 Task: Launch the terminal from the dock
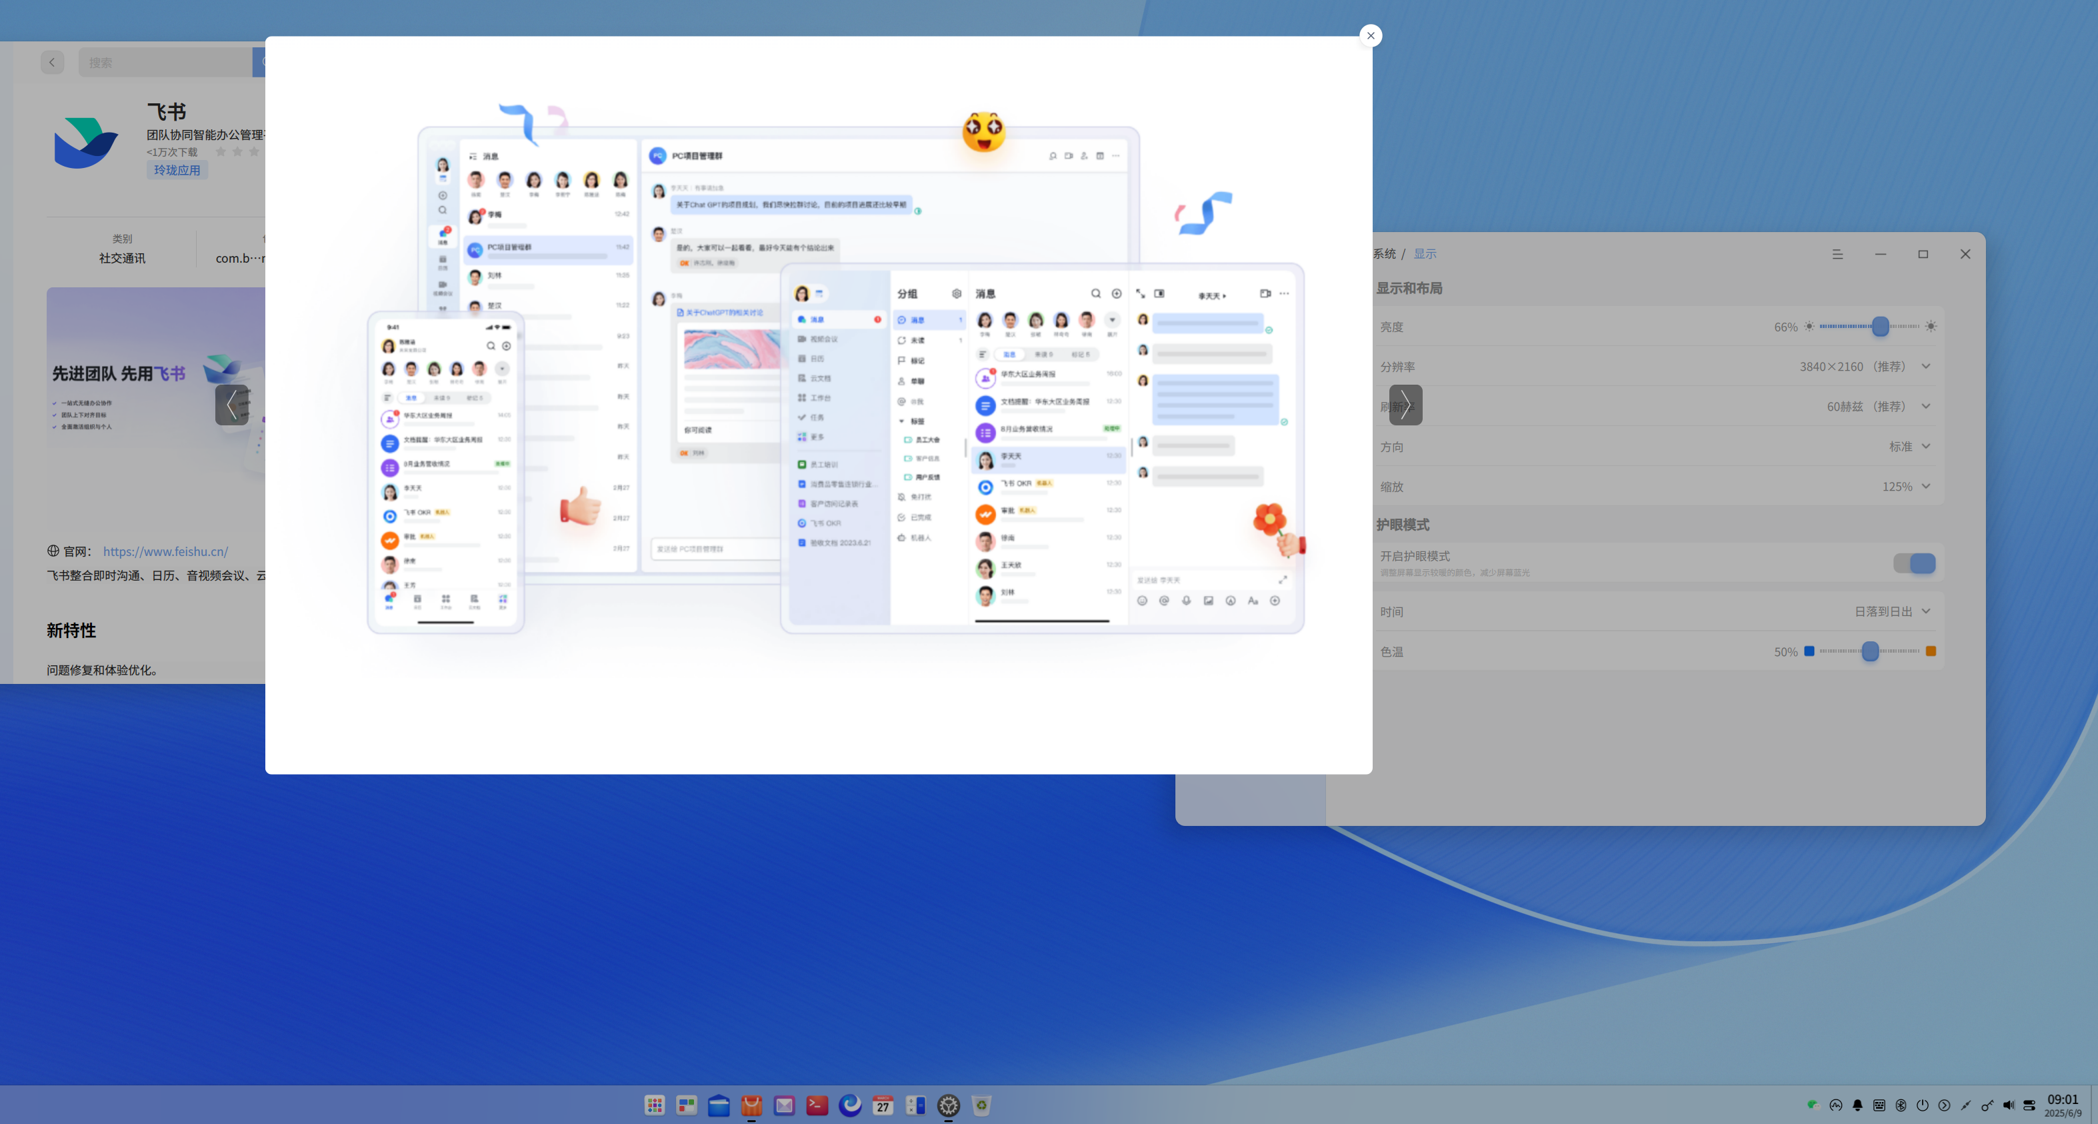(817, 1105)
